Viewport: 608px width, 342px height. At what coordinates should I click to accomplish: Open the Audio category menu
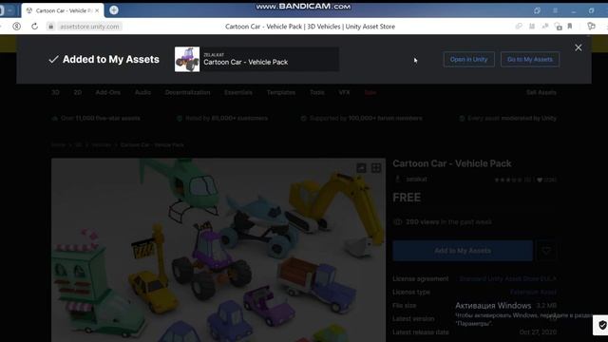point(142,92)
